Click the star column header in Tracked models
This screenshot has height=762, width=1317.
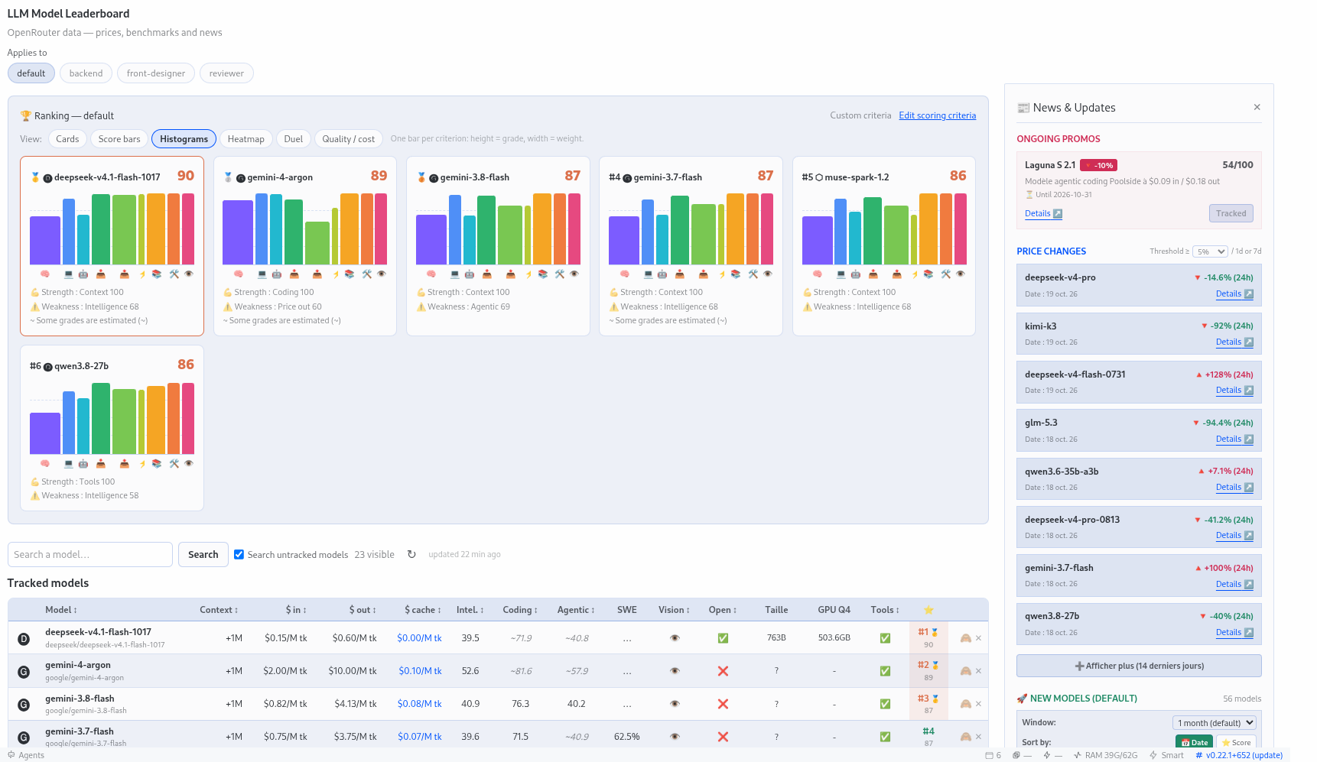point(928,610)
